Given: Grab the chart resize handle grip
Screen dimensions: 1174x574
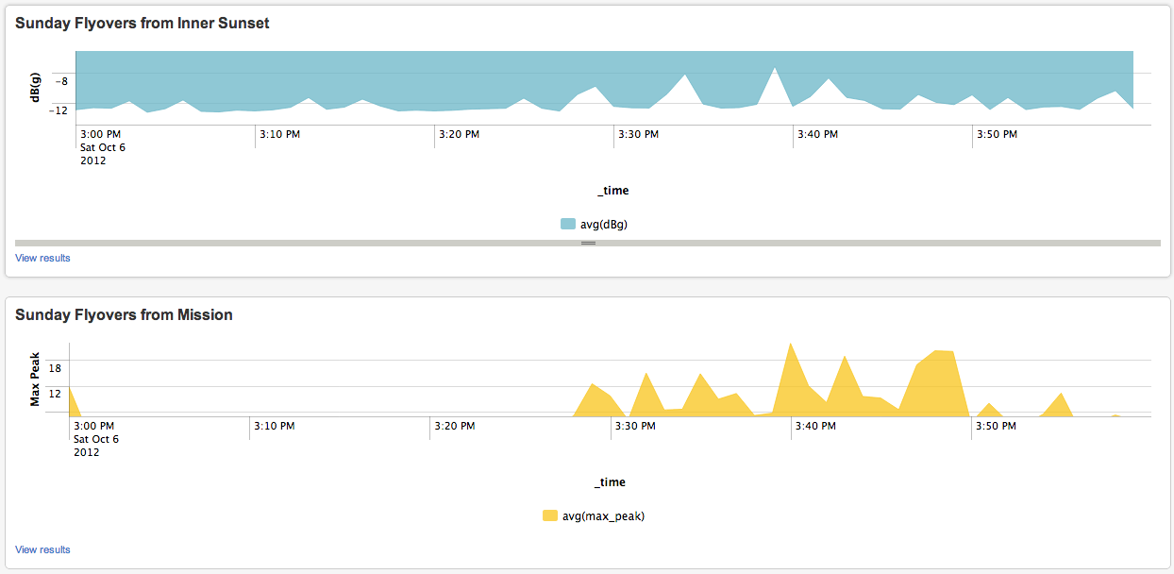Looking at the screenshot, I should point(588,244).
